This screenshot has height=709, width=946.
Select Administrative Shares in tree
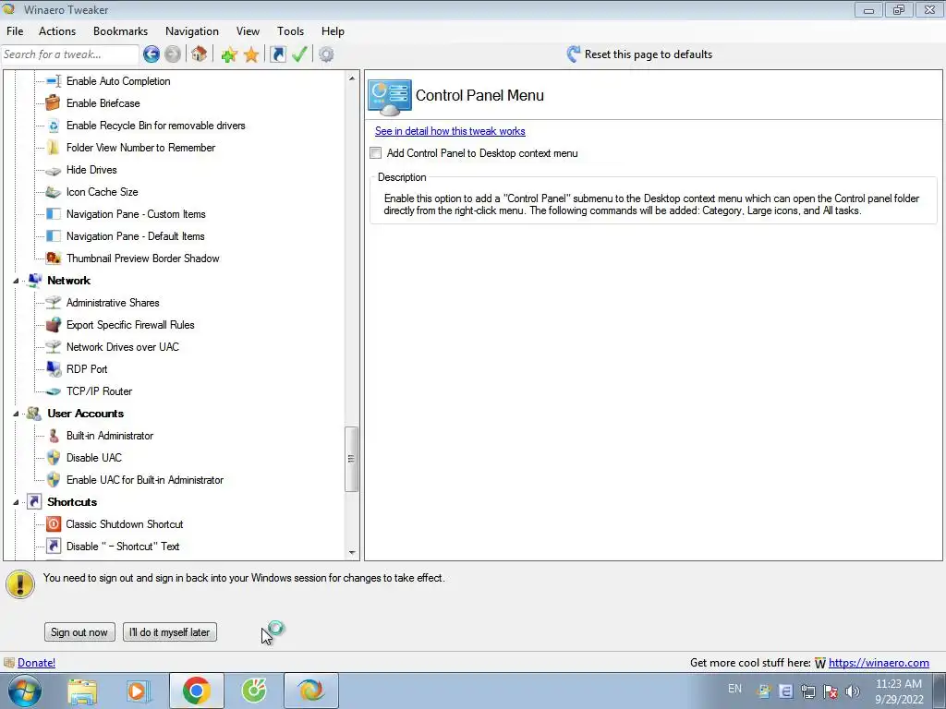coord(113,303)
